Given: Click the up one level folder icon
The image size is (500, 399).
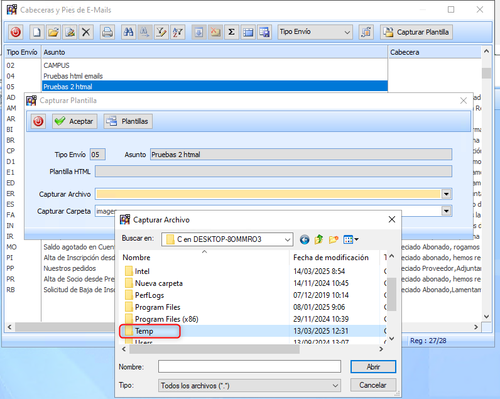Looking at the screenshot, I should point(319,239).
